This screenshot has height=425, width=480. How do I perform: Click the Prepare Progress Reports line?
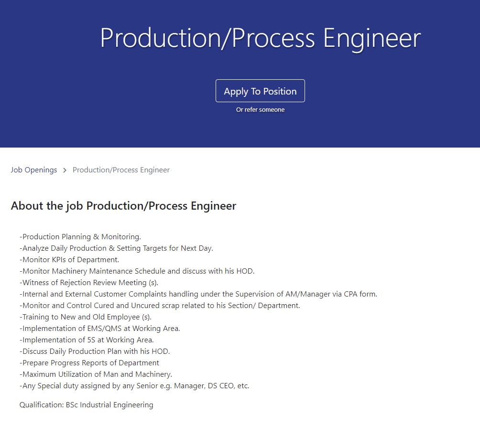tap(89, 363)
